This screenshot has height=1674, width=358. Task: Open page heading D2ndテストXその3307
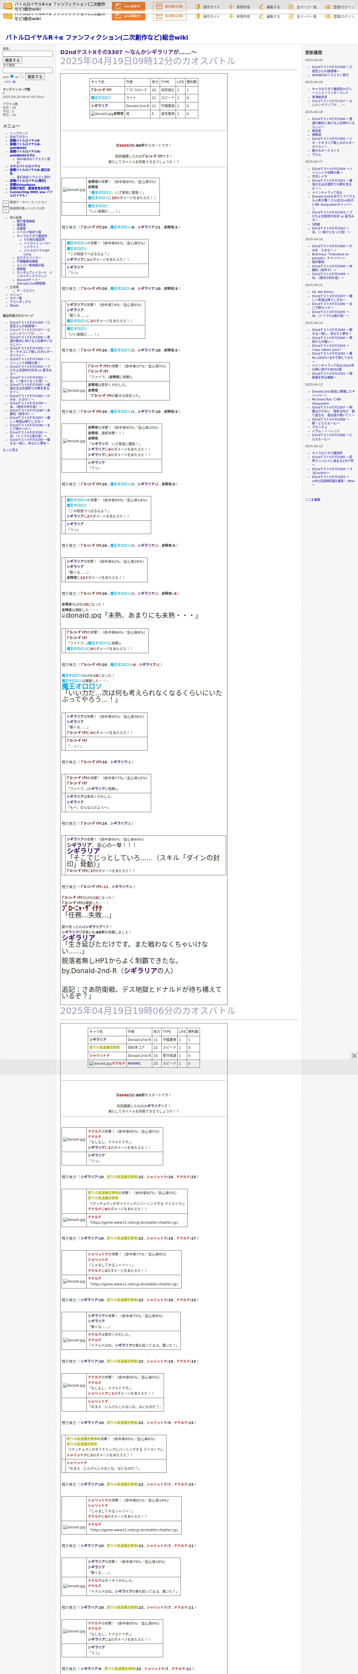(128, 52)
